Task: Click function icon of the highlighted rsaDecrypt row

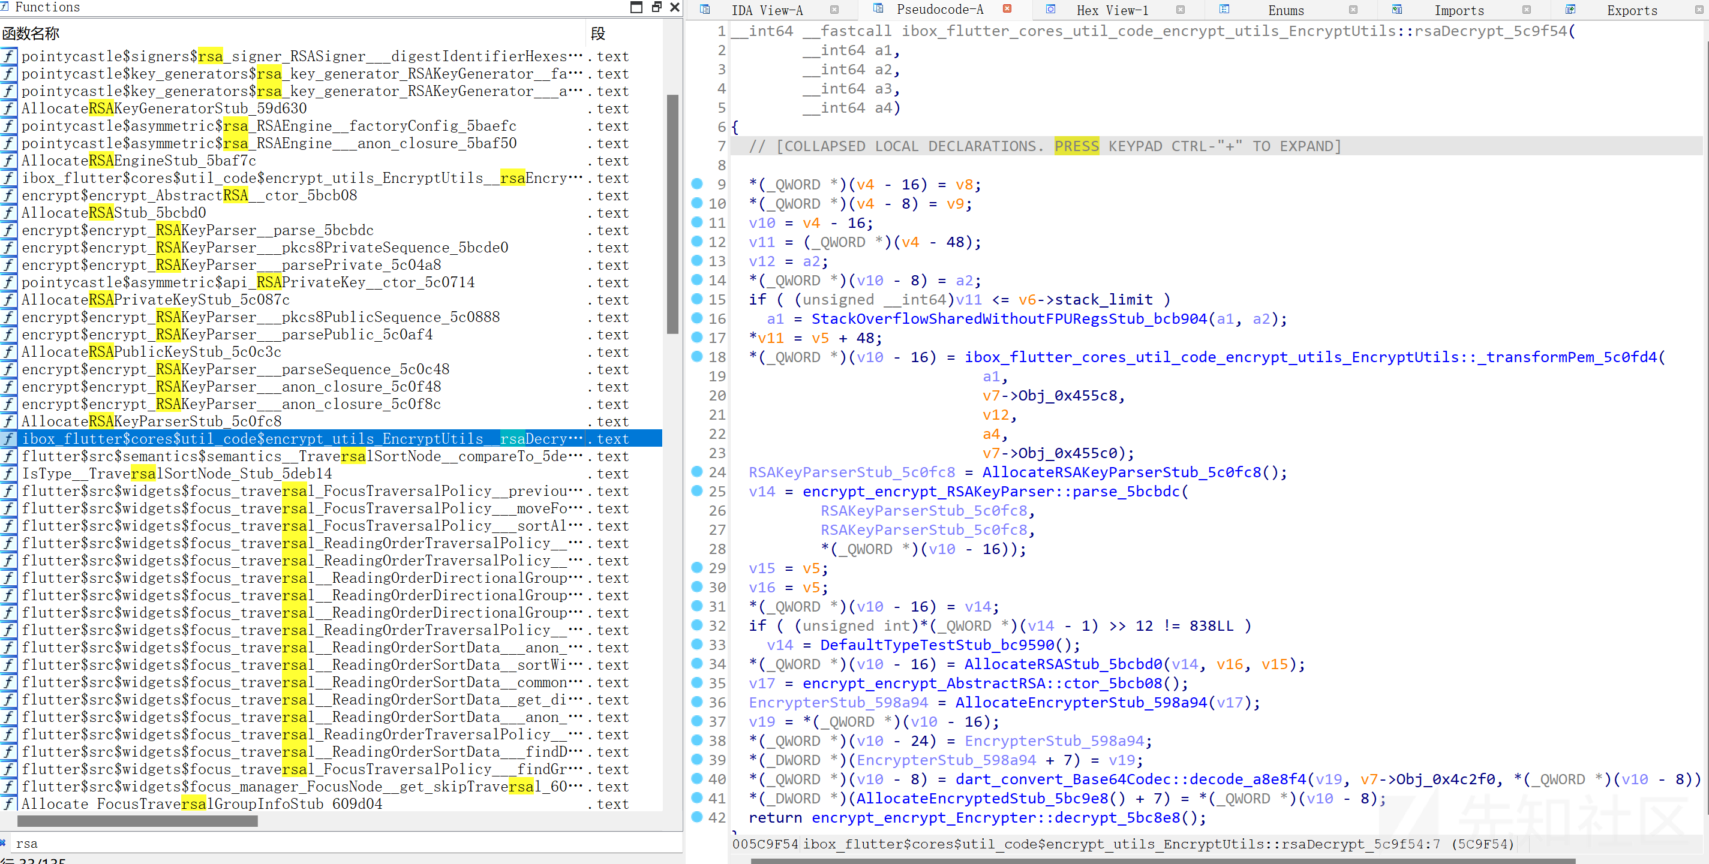Action: pyautogui.click(x=9, y=439)
